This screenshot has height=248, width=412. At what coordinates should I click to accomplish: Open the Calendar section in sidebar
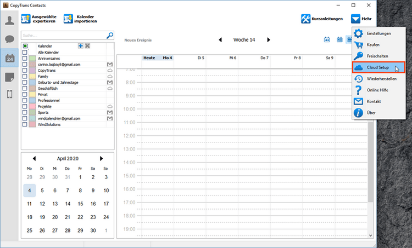coord(10,58)
